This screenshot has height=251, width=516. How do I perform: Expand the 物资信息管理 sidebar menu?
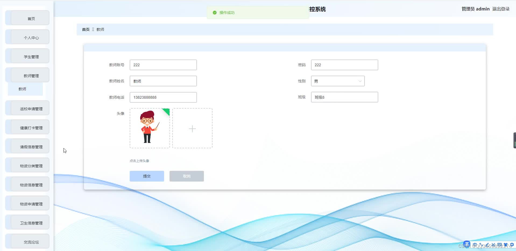[27, 184]
